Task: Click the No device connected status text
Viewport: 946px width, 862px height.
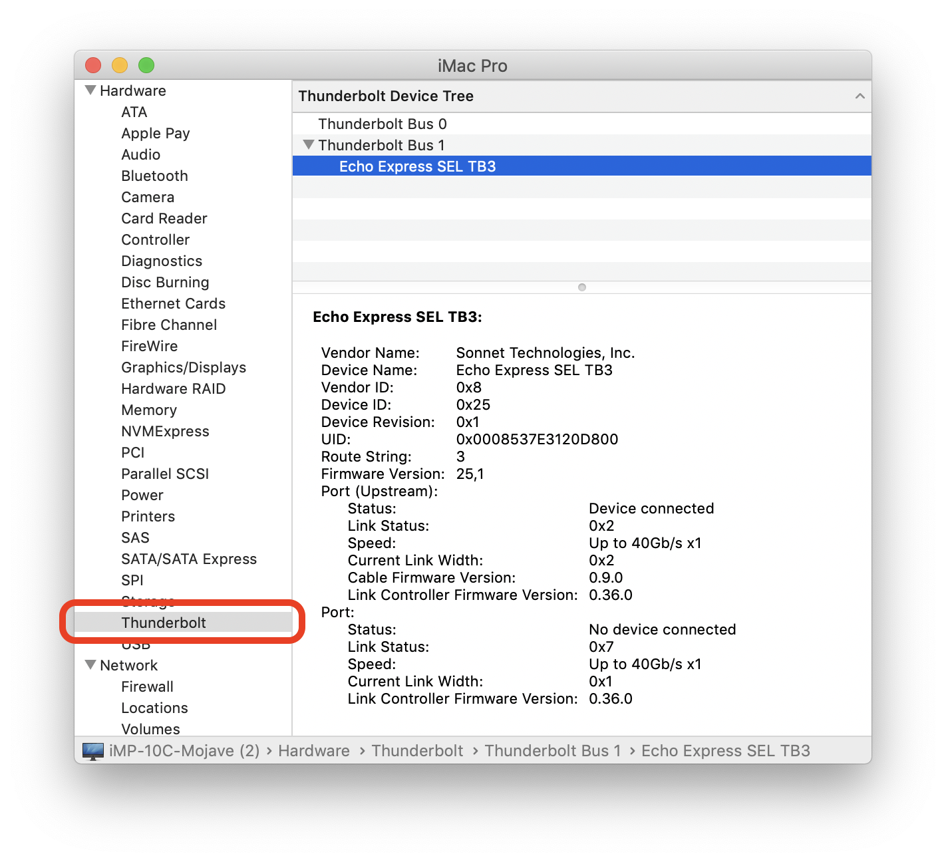Action: click(x=663, y=629)
